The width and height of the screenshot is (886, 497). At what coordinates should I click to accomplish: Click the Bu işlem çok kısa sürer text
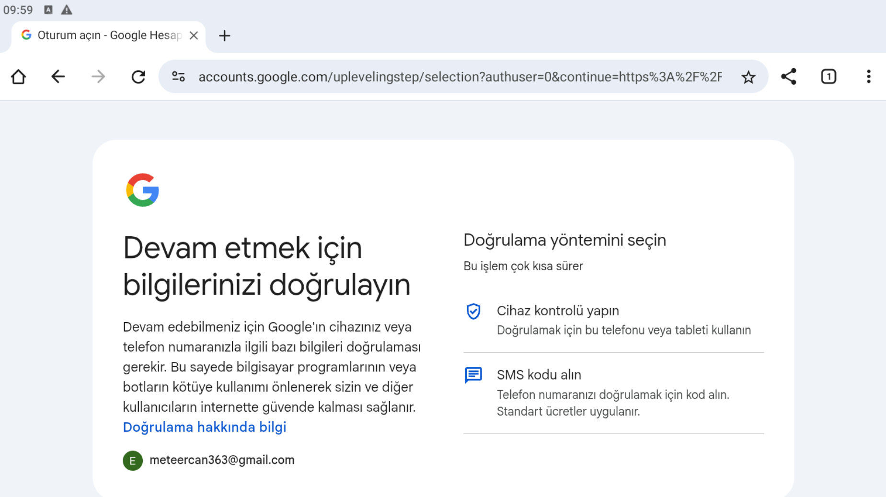point(523,266)
